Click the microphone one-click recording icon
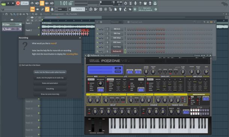This screenshot has width=229, height=137. tap(135, 3)
